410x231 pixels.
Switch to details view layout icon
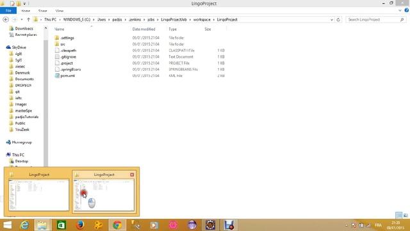[398, 216]
